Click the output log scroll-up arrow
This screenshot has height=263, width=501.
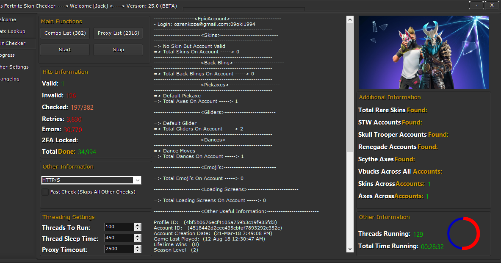point(350,19)
